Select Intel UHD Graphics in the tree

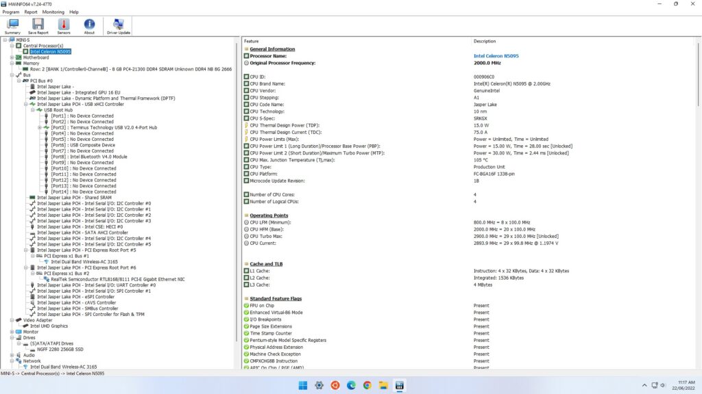[x=49, y=326]
